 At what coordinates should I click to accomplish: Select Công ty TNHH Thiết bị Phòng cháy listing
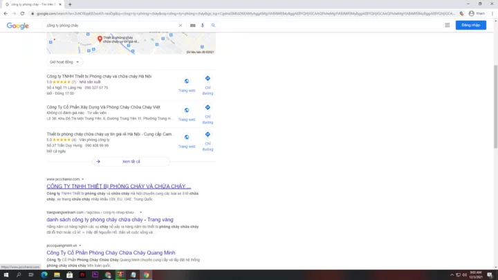(x=99, y=77)
